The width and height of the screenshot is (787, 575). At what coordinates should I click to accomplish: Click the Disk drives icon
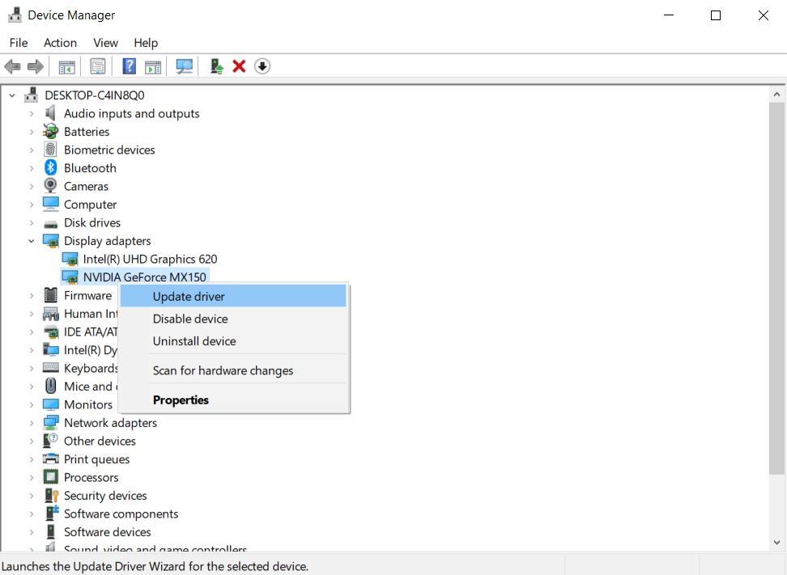coord(51,223)
